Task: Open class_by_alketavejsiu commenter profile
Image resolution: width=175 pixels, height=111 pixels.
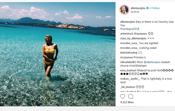Action: coord(133,38)
